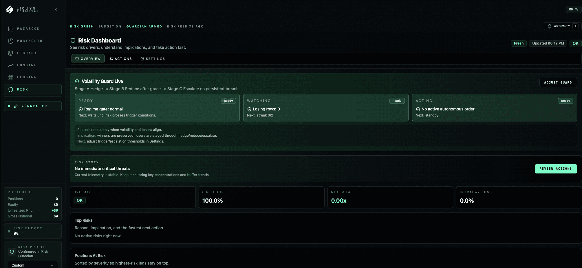Switch to the Actions tab

click(121, 59)
